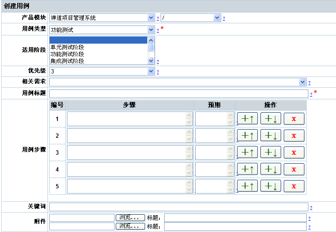Insert a step below step 2
Viewport: 336px width, 232px height.
271,136
